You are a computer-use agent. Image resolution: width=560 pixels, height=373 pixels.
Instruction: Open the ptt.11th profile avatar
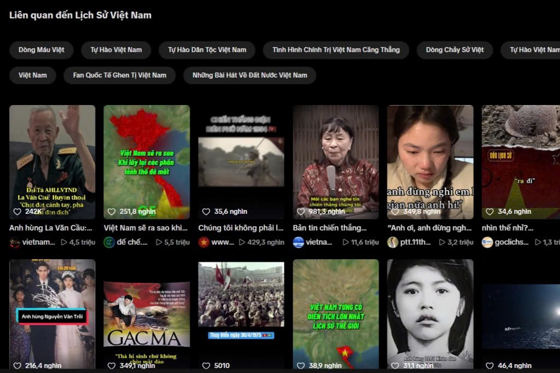393,242
